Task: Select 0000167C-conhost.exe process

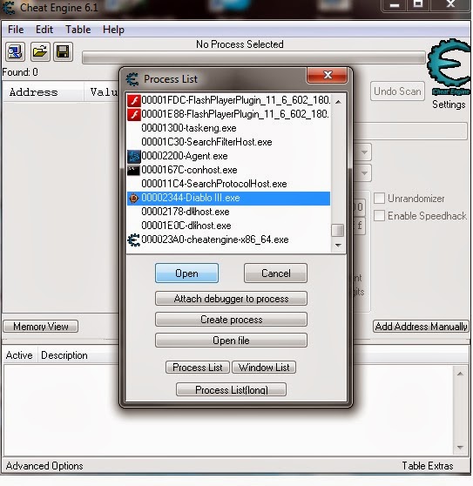Action: pyautogui.click(x=228, y=170)
